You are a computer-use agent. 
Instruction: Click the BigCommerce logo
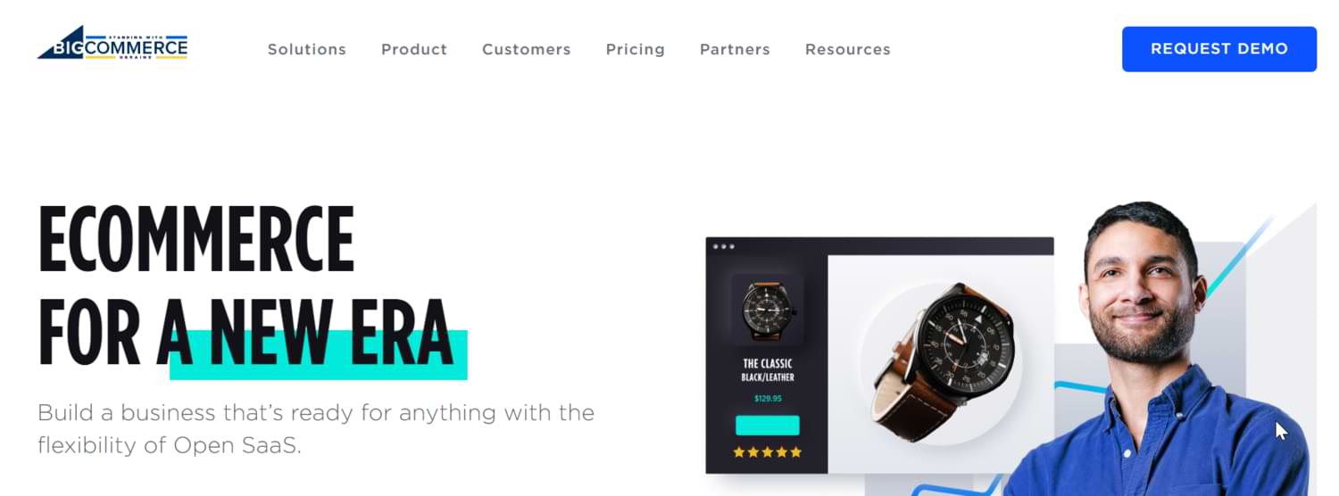click(x=112, y=43)
